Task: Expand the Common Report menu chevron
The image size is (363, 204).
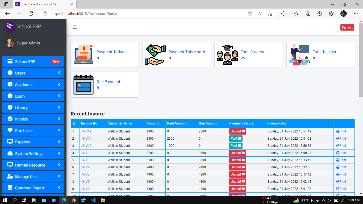Action: 59,188
